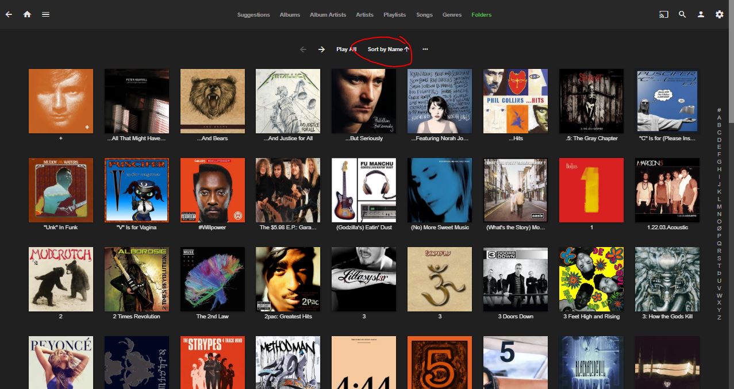Open Maroon 5 1.22.03.Acoustic cover
Viewport: 734px width, 389px height.
(667, 190)
